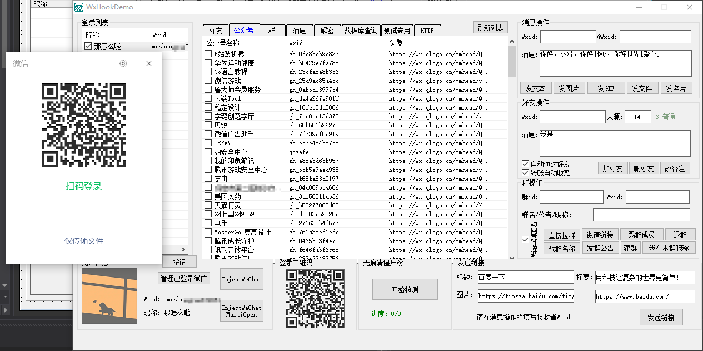Click 仅传输文件 in the WeChat window
703x351 pixels.
pyautogui.click(x=84, y=241)
